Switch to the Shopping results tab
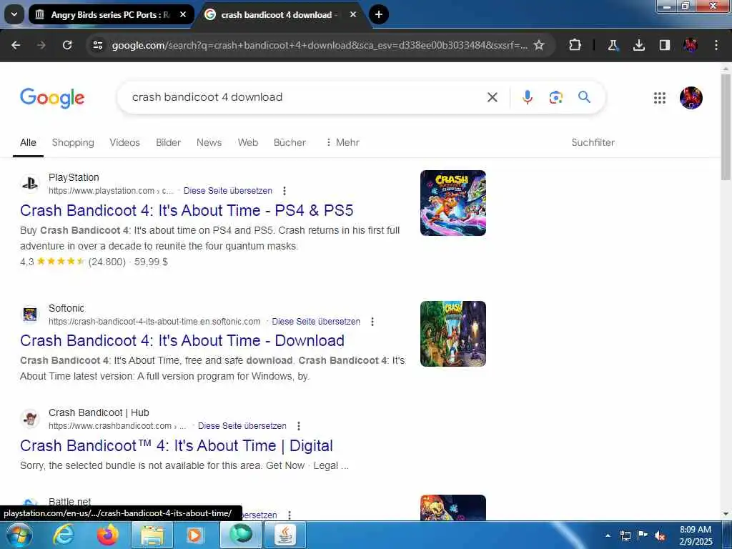732x549 pixels. pos(73,142)
